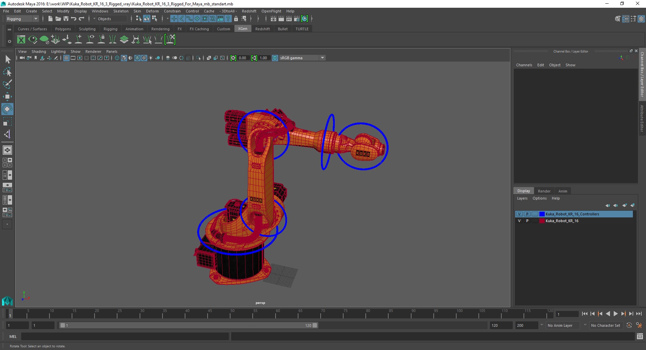Viewport: 646px width, 350px height.
Task: Select the Rotate tool
Action: tap(7, 109)
